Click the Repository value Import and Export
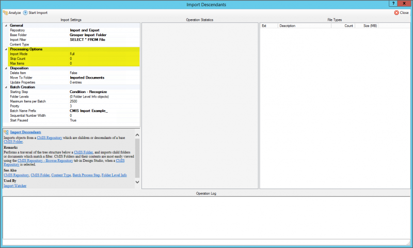The height and width of the screenshot is (248, 413). (x=85, y=30)
